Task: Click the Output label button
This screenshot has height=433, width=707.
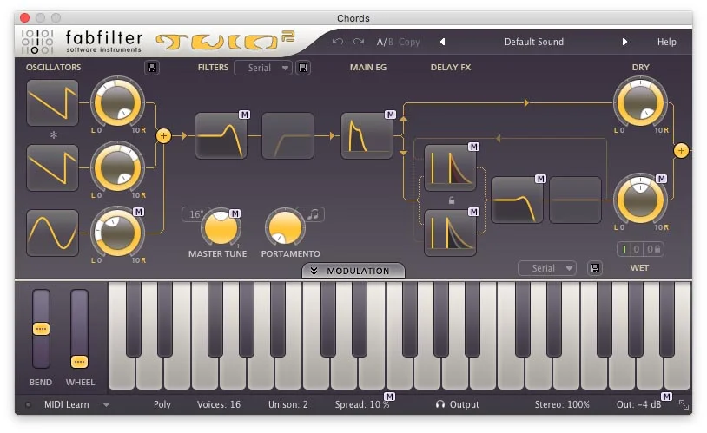Action: [464, 404]
